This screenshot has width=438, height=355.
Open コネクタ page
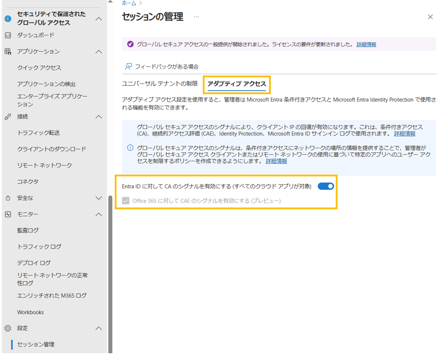(x=28, y=182)
